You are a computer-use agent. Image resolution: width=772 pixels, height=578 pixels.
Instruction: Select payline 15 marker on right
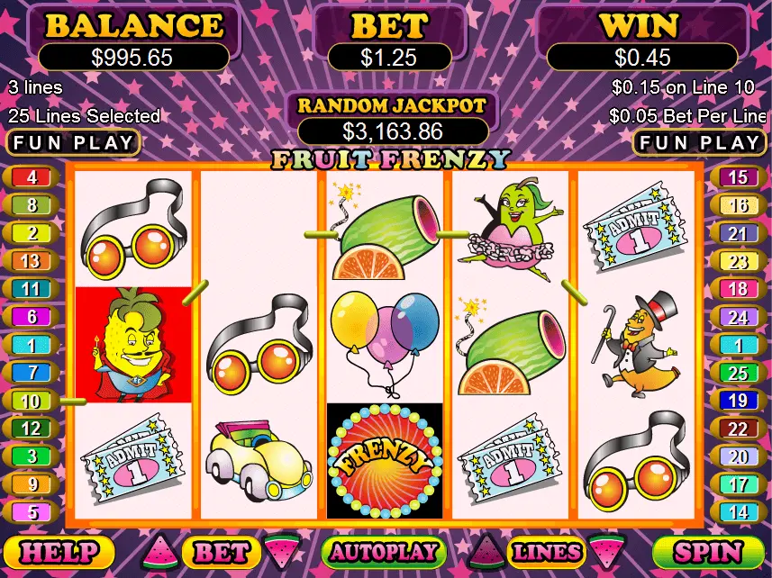pos(738,177)
